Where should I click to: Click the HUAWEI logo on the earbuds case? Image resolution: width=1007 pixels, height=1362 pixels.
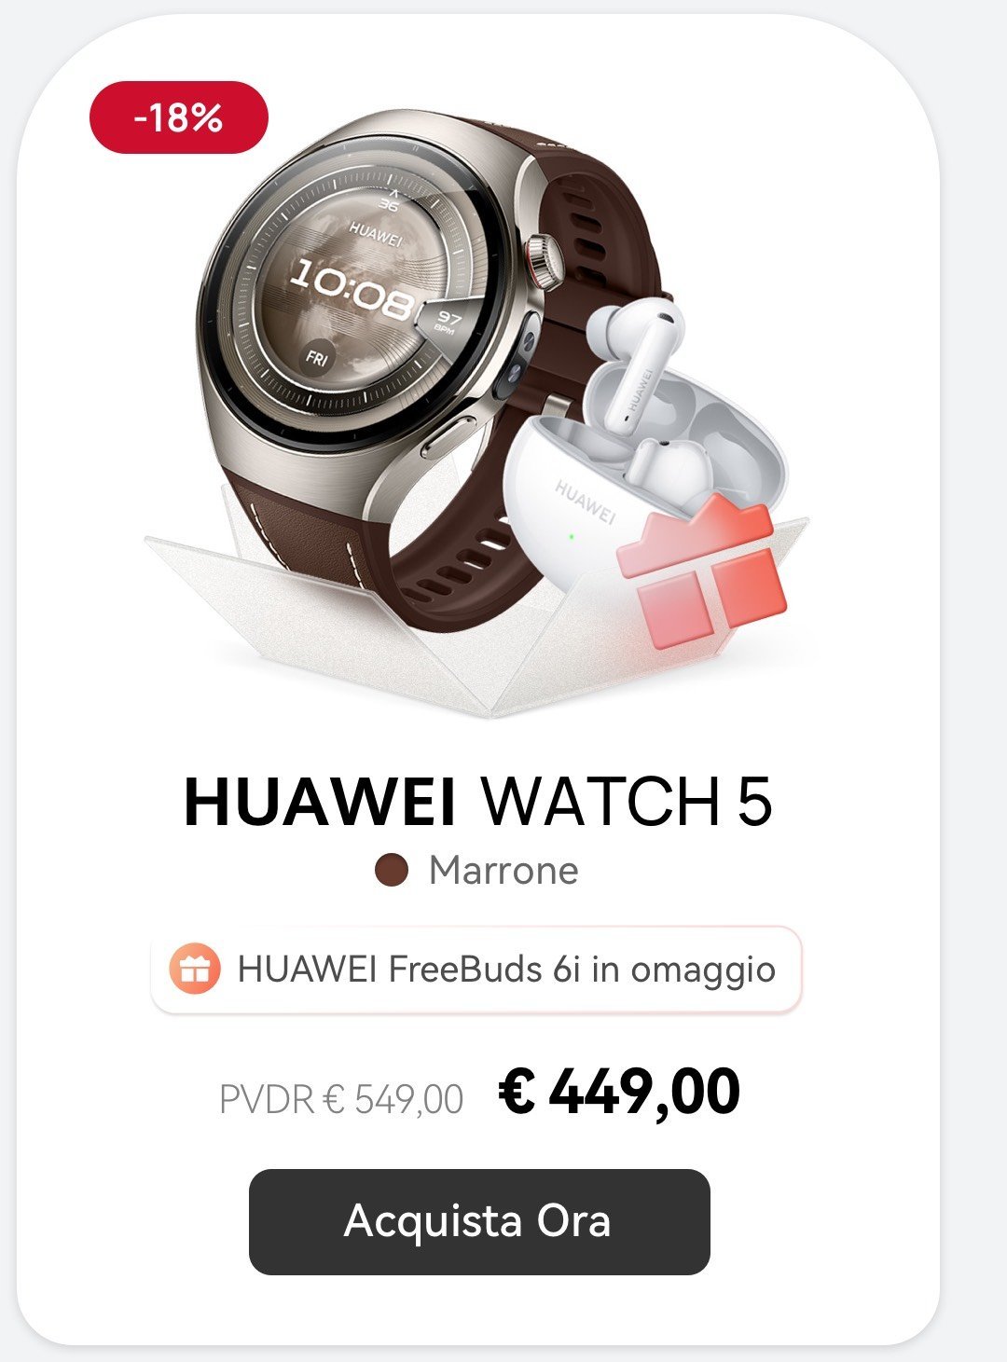pyautogui.click(x=586, y=502)
